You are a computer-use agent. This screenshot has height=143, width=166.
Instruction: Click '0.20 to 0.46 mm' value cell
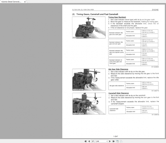pos(150,84)
